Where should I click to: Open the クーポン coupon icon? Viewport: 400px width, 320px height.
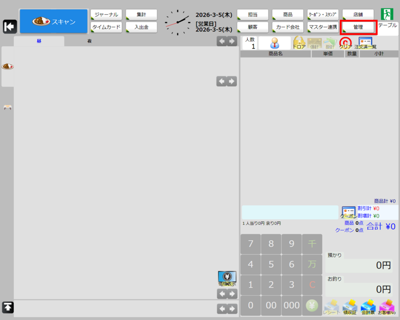348,212
